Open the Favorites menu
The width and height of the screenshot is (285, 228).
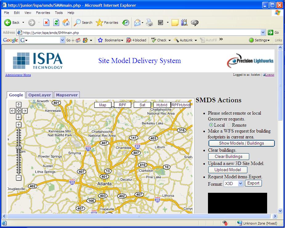(43, 13)
